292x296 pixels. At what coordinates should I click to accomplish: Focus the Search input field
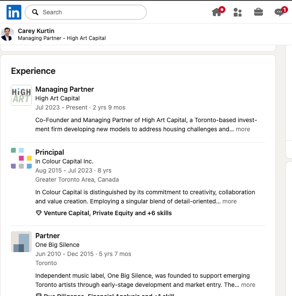pos(86,12)
